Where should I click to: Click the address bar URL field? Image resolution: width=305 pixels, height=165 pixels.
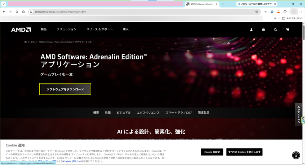(x=144, y=12)
